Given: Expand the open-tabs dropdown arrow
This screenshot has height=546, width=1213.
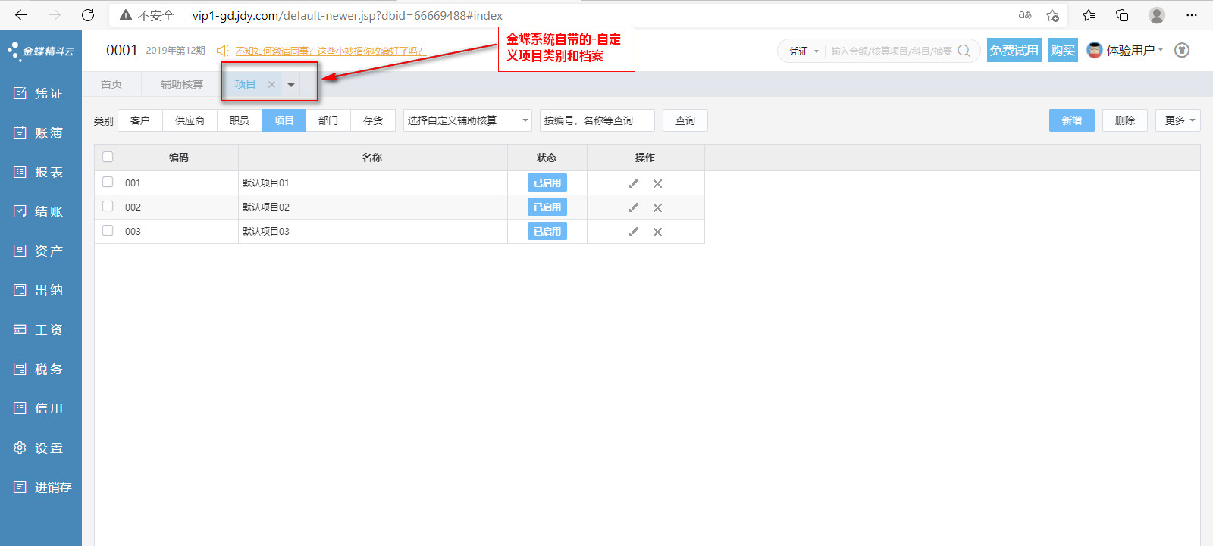Looking at the screenshot, I should tap(291, 85).
